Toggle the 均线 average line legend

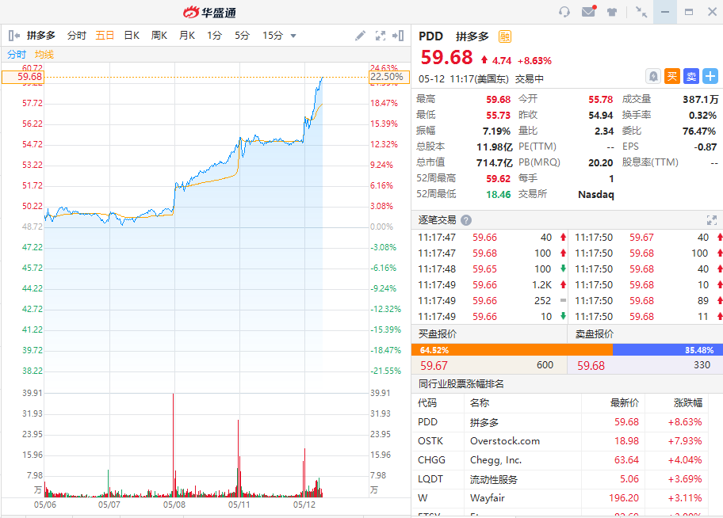point(44,55)
